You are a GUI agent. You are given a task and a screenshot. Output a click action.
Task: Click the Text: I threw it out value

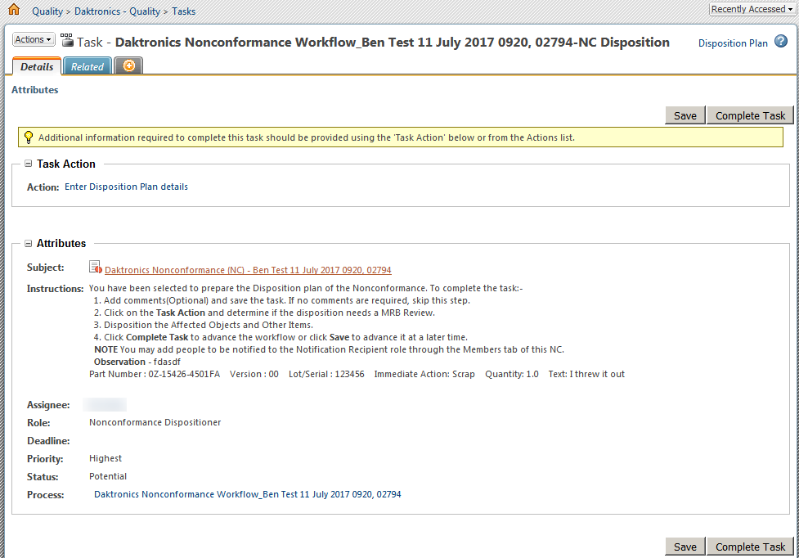(x=586, y=374)
